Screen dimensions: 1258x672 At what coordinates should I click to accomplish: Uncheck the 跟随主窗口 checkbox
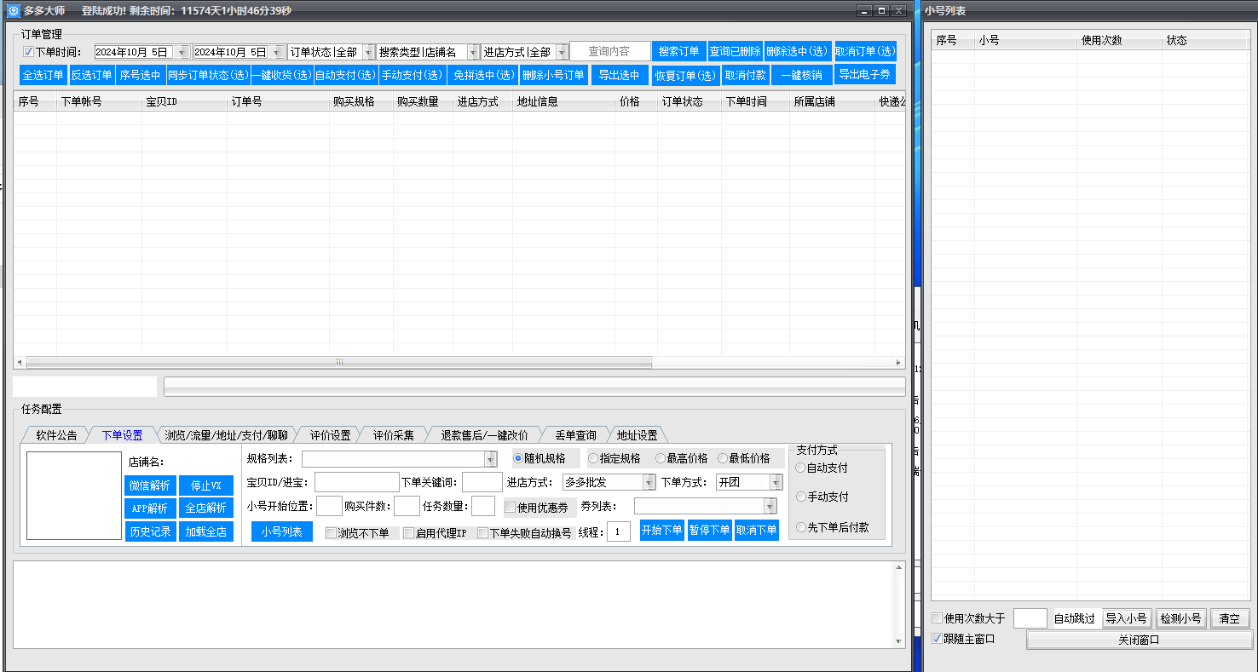coord(938,639)
